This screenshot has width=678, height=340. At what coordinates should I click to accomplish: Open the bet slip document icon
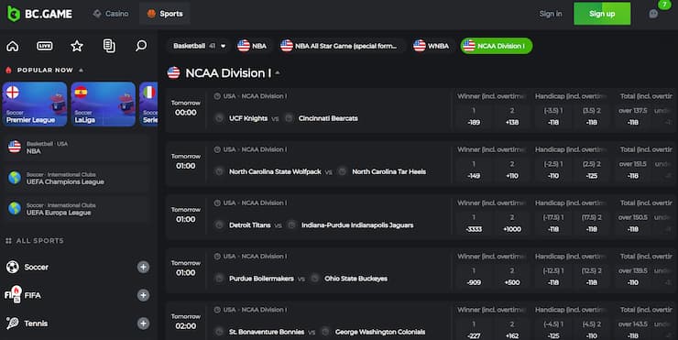(109, 46)
